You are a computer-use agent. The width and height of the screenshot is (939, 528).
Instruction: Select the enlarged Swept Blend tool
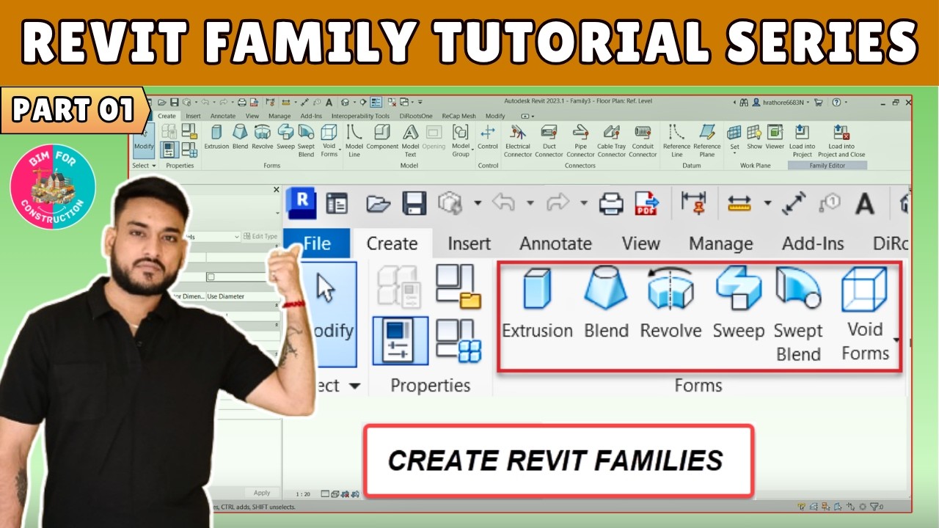pyautogui.click(x=797, y=315)
